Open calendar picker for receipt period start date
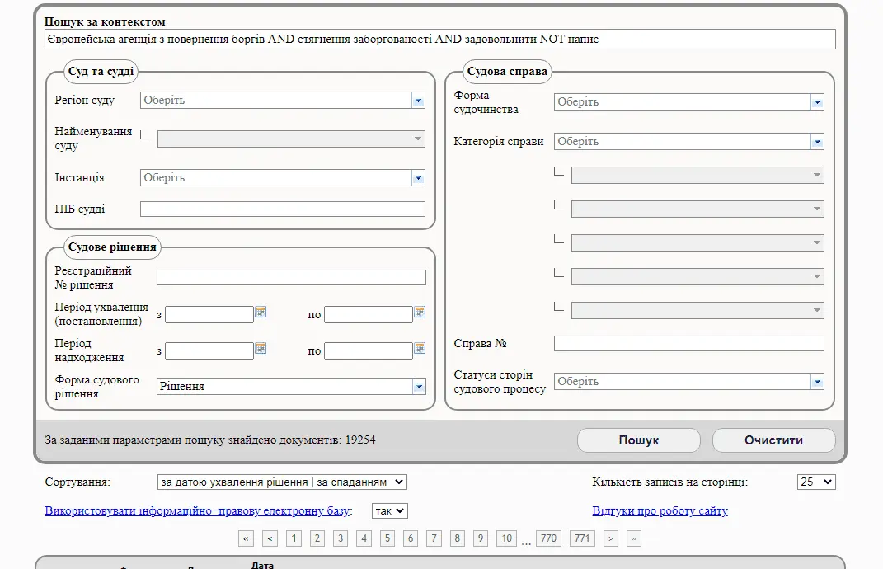 (x=262, y=350)
